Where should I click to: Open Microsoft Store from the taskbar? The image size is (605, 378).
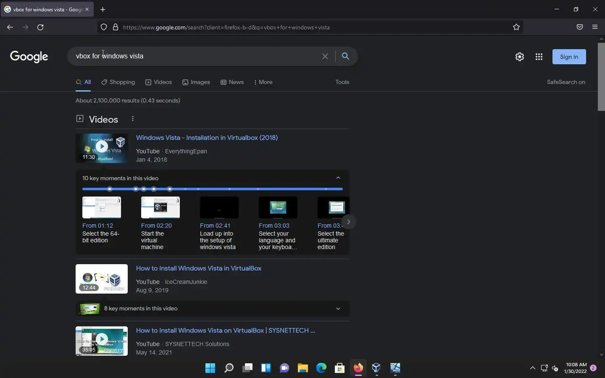point(340,368)
